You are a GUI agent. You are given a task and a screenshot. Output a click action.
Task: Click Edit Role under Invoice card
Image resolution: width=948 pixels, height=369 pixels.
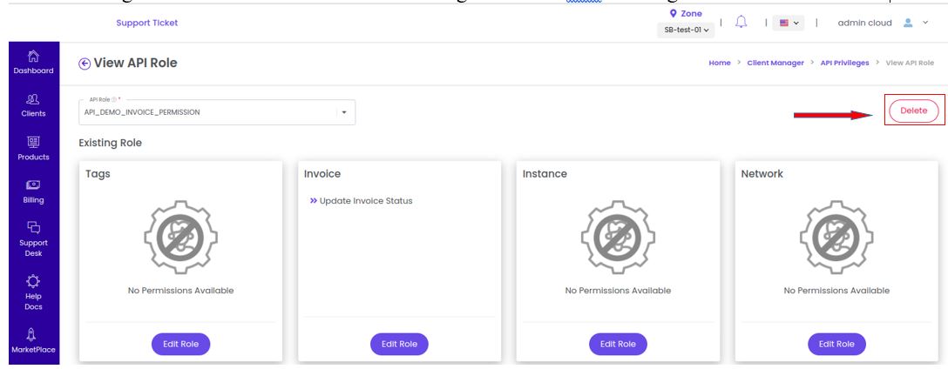click(x=399, y=345)
